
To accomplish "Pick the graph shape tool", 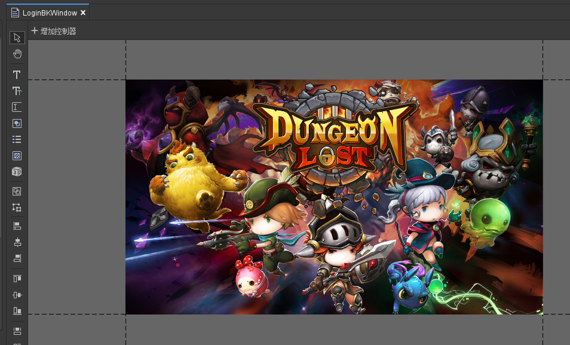I will pyautogui.click(x=17, y=123).
